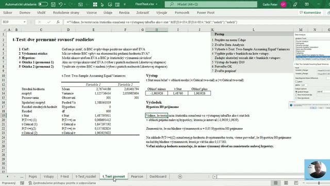Switch to the t-Test_rozdiel sheet tab
Image resolution: width=330 pixels, height=186 pixels.
(86, 177)
